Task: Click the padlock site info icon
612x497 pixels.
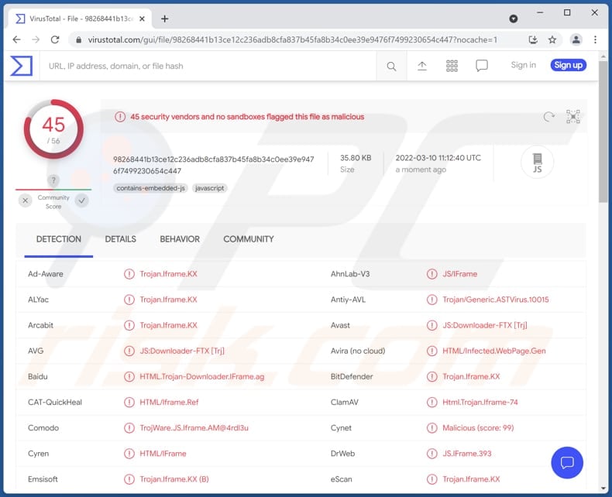Action: point(79,39)
